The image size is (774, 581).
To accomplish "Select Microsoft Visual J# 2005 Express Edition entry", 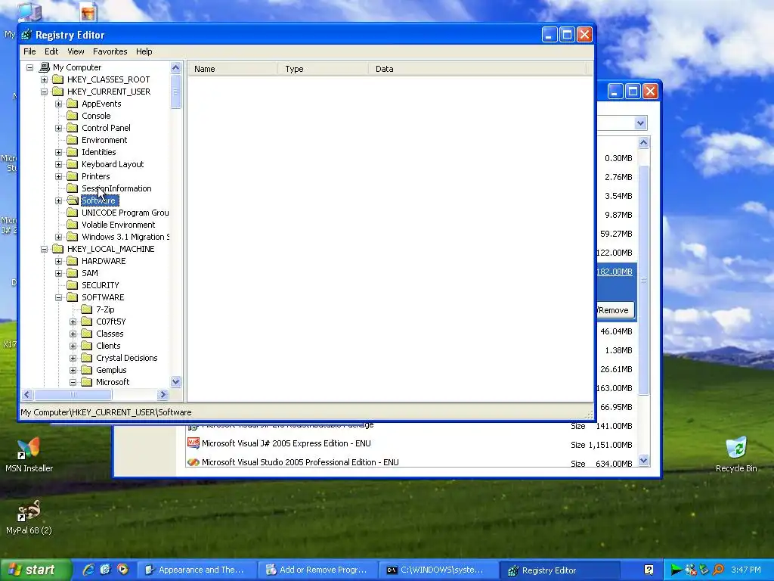I will coord(286,443).
